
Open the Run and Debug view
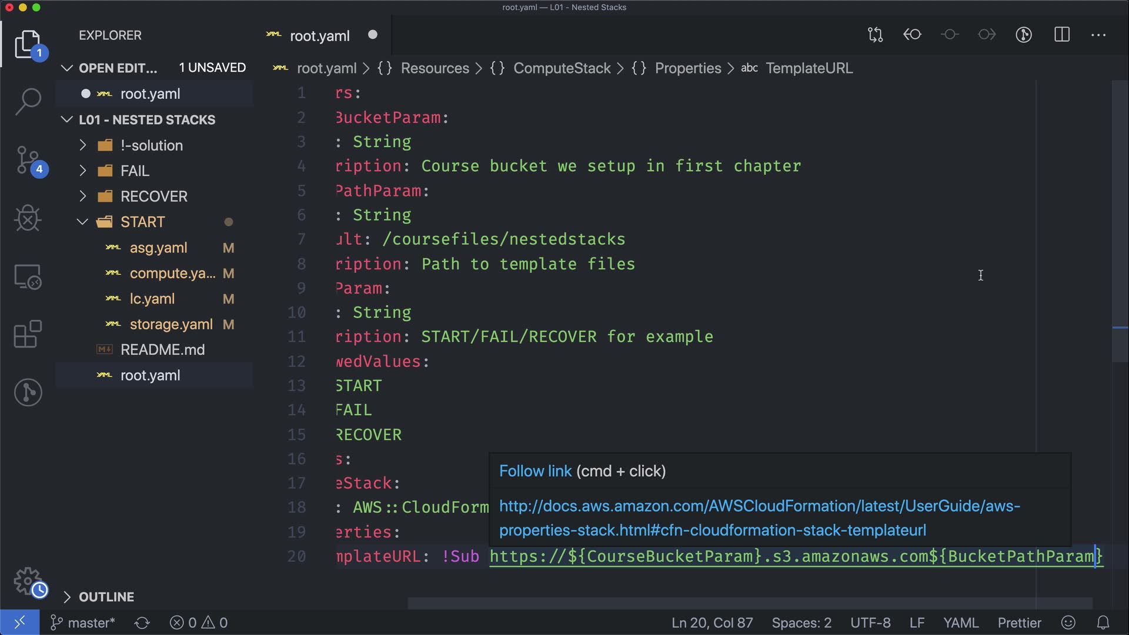28,218
